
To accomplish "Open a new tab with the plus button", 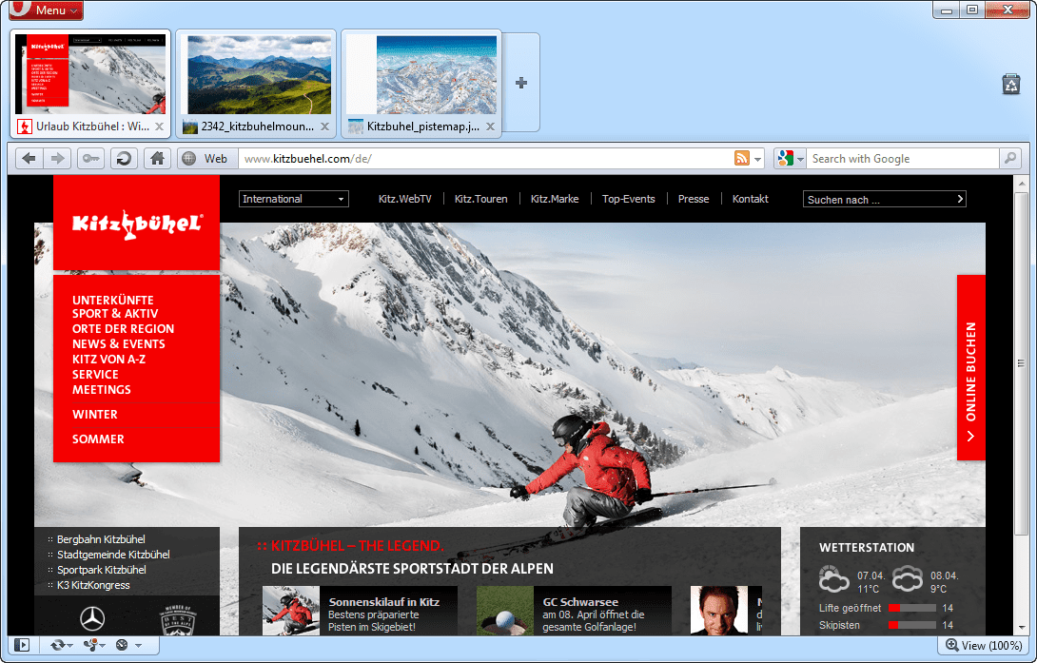I will tap(520, 83).
